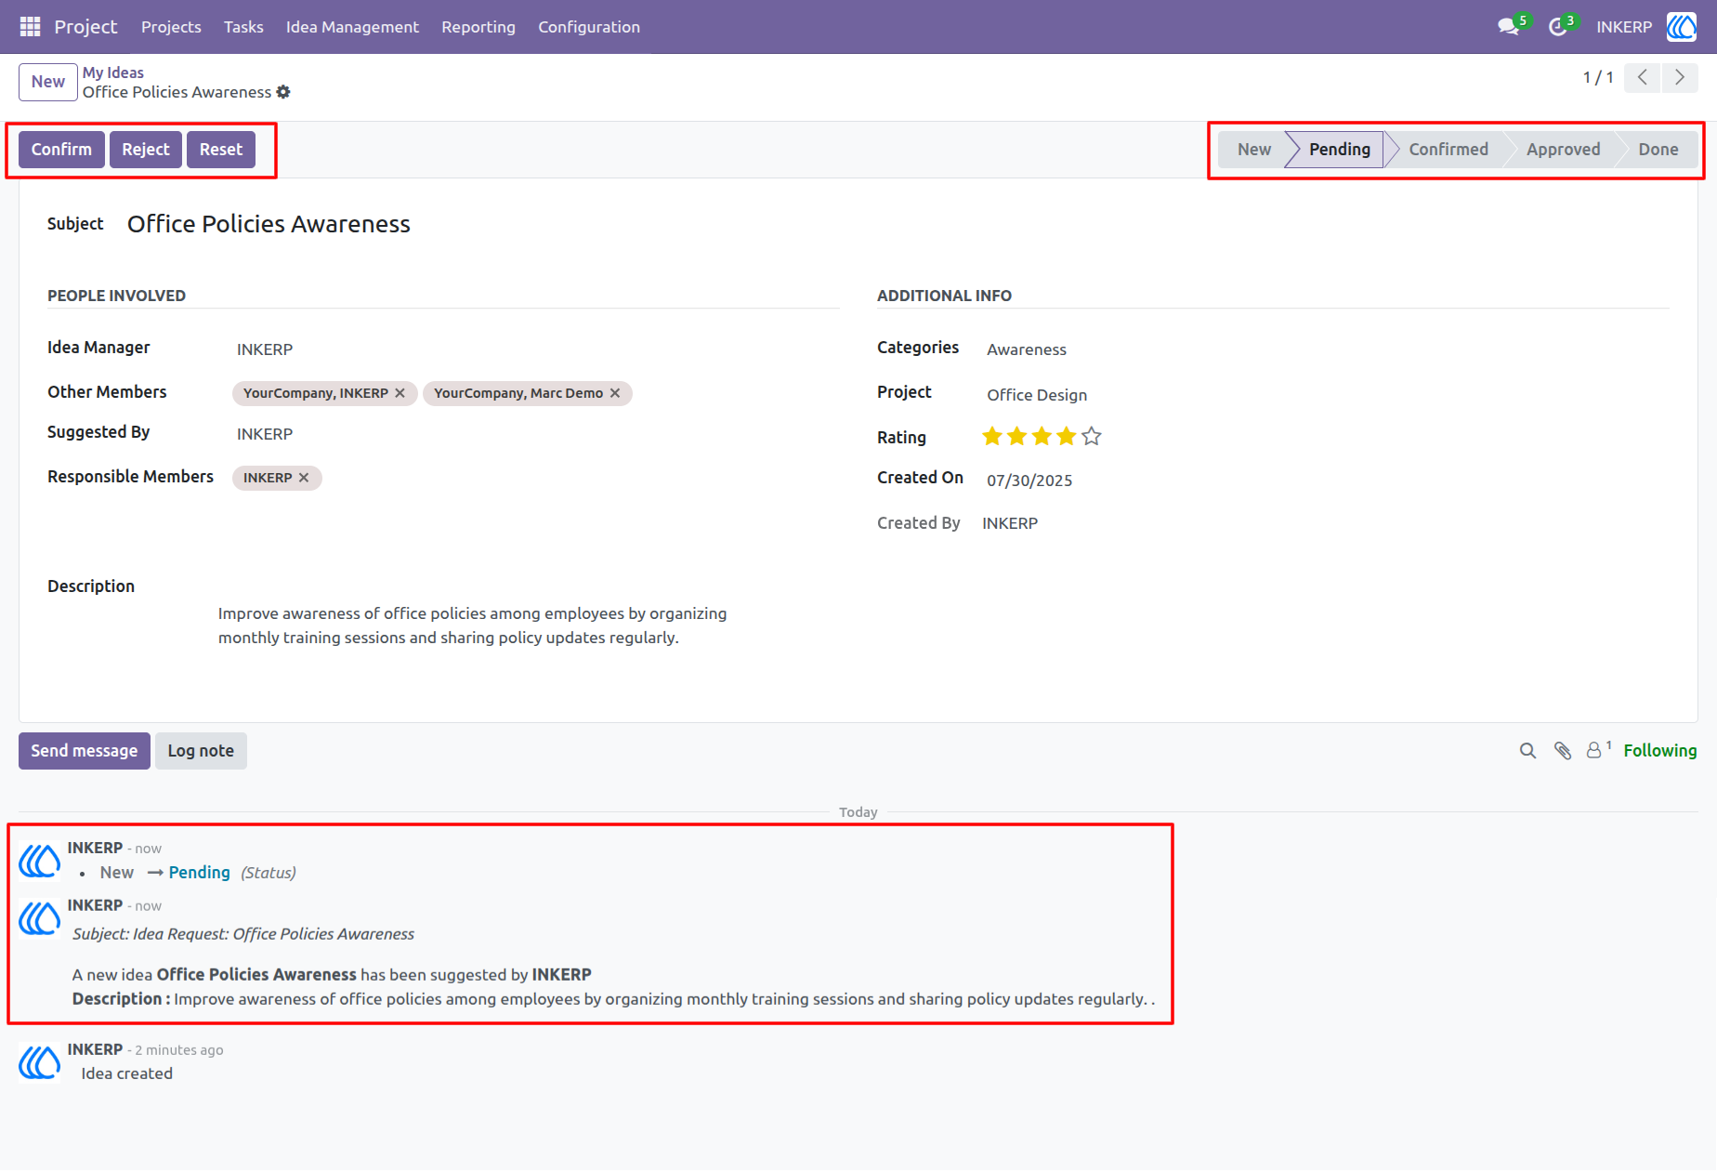Go to previous record arrow

coord(1643,77)
